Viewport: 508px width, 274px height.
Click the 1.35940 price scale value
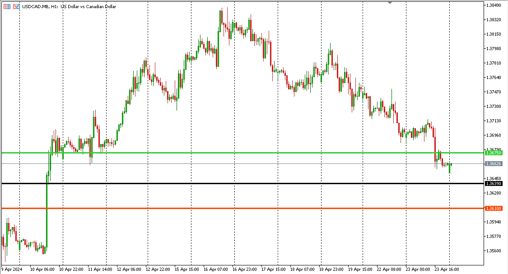coord(494,222)
